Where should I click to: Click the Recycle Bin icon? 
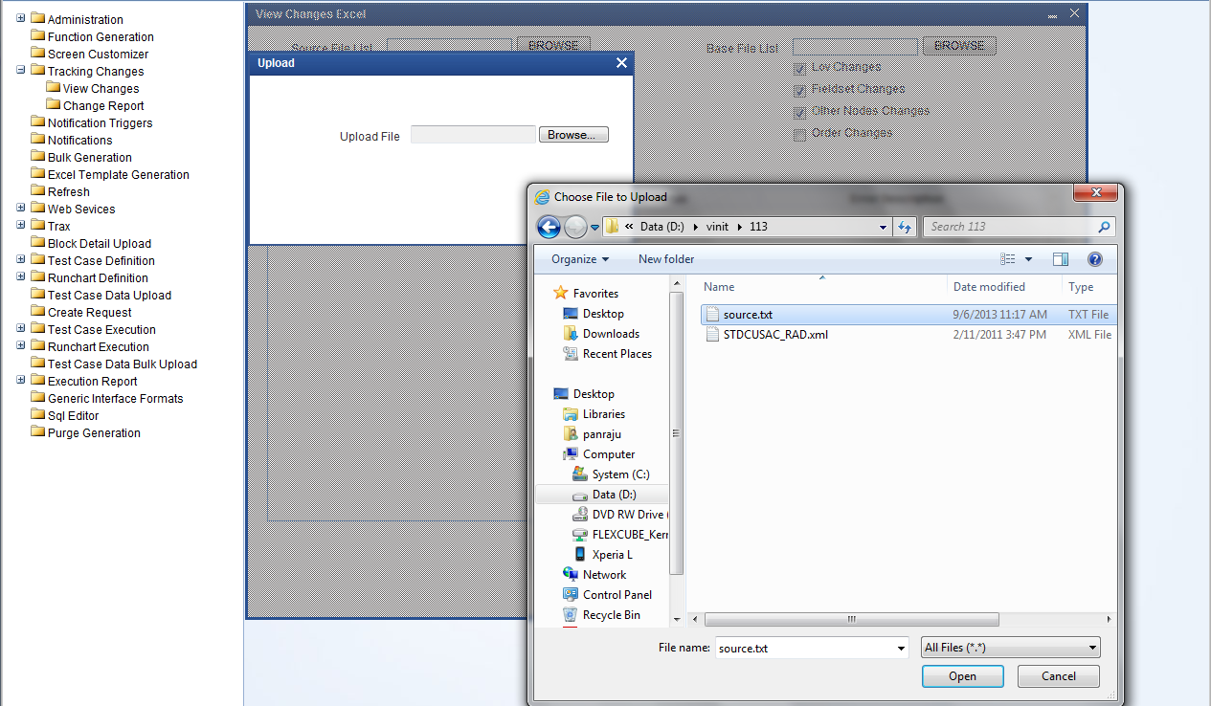[571, 614]
